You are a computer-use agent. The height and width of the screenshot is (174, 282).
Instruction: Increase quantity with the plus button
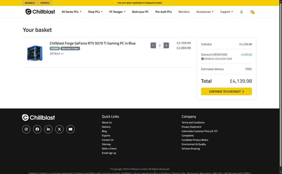click(x=166, y=45)
